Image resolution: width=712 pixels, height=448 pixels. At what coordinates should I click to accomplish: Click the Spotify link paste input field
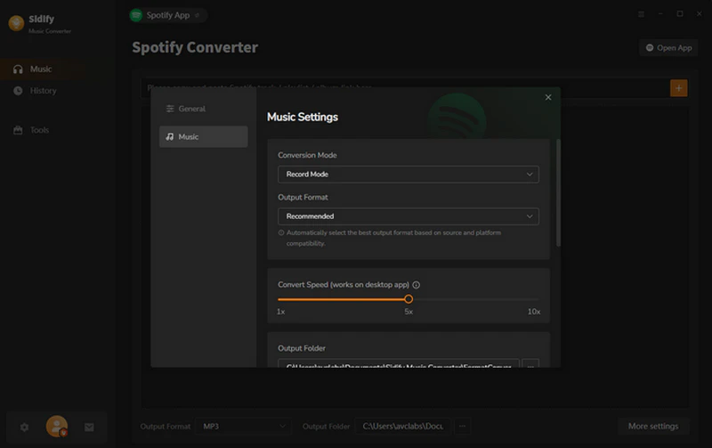[x=405, y=88]
